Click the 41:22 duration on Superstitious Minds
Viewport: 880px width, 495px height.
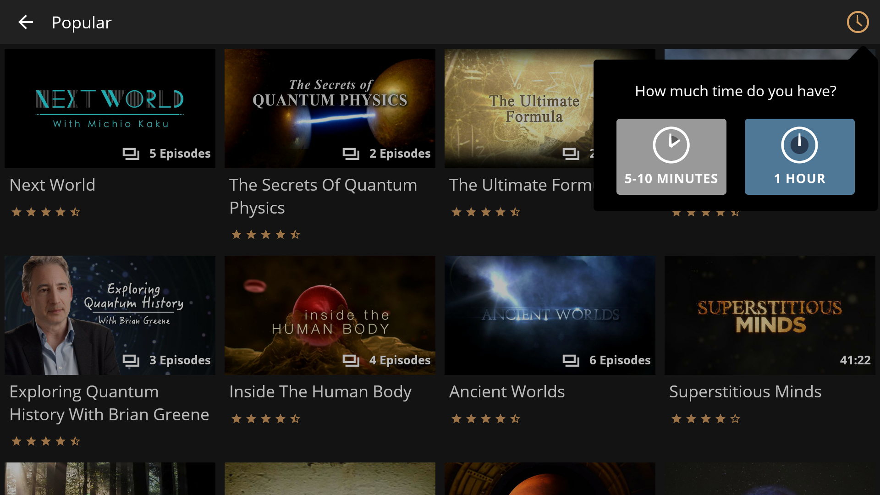tap(855, 360)
